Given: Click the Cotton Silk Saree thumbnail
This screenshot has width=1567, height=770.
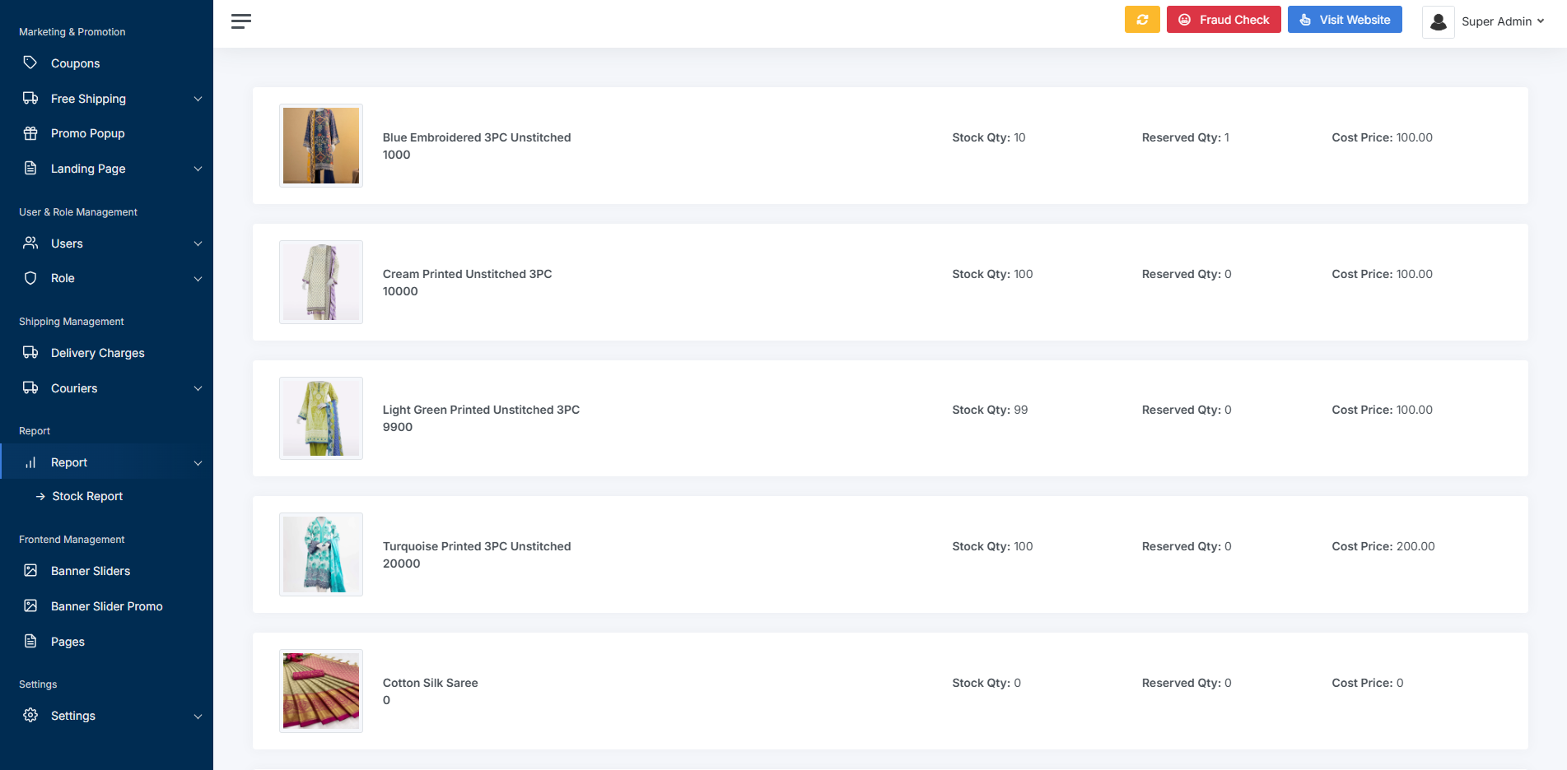Looking at the screenshot, I should 321,691.
